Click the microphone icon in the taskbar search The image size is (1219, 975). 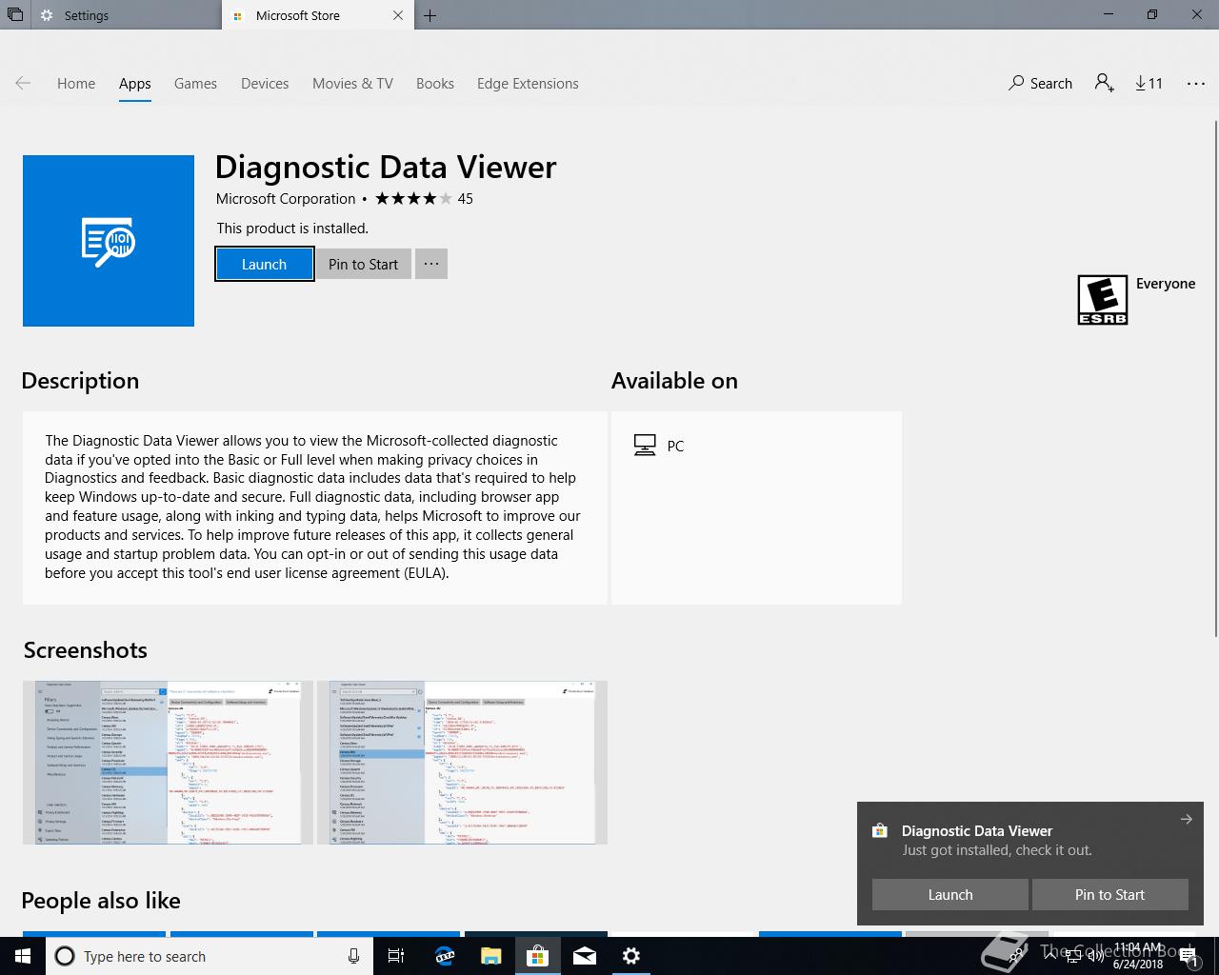[x=353, y=956]
